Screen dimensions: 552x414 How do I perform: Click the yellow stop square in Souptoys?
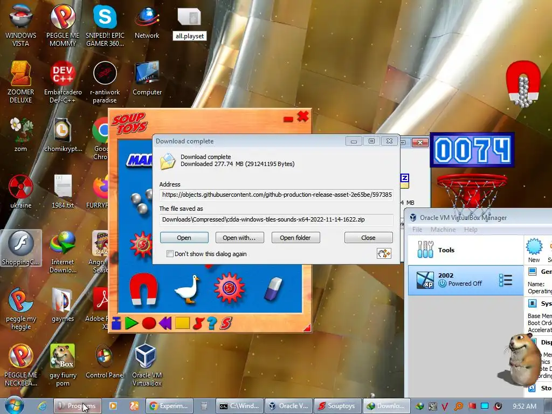[182, 322]
